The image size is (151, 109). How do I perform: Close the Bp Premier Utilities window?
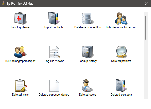click(x=147, y=3)
